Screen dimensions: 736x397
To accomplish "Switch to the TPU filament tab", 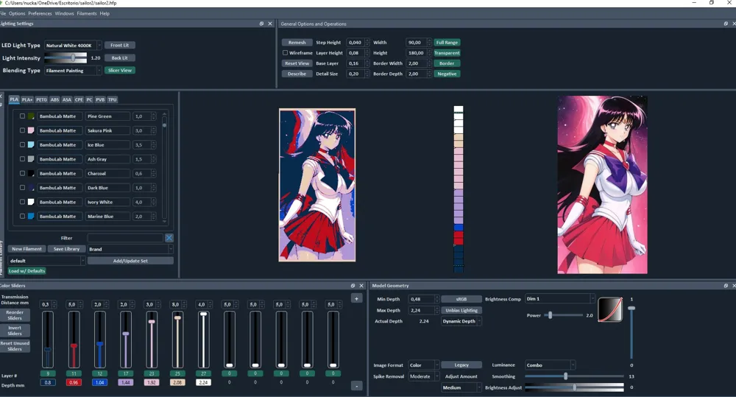I will pyautogui.click(x=112, y=99).
